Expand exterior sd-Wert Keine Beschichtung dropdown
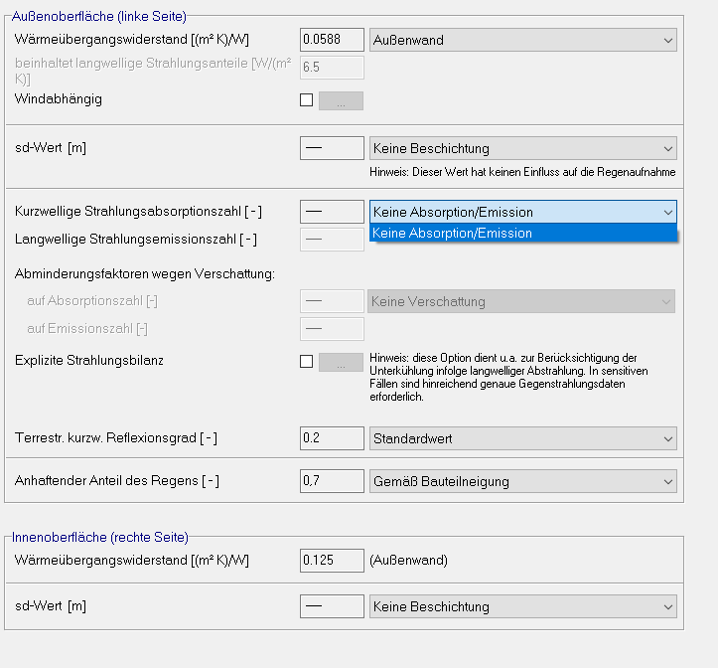The width and height of the screenshot is (718, 668). pos(522,149)
